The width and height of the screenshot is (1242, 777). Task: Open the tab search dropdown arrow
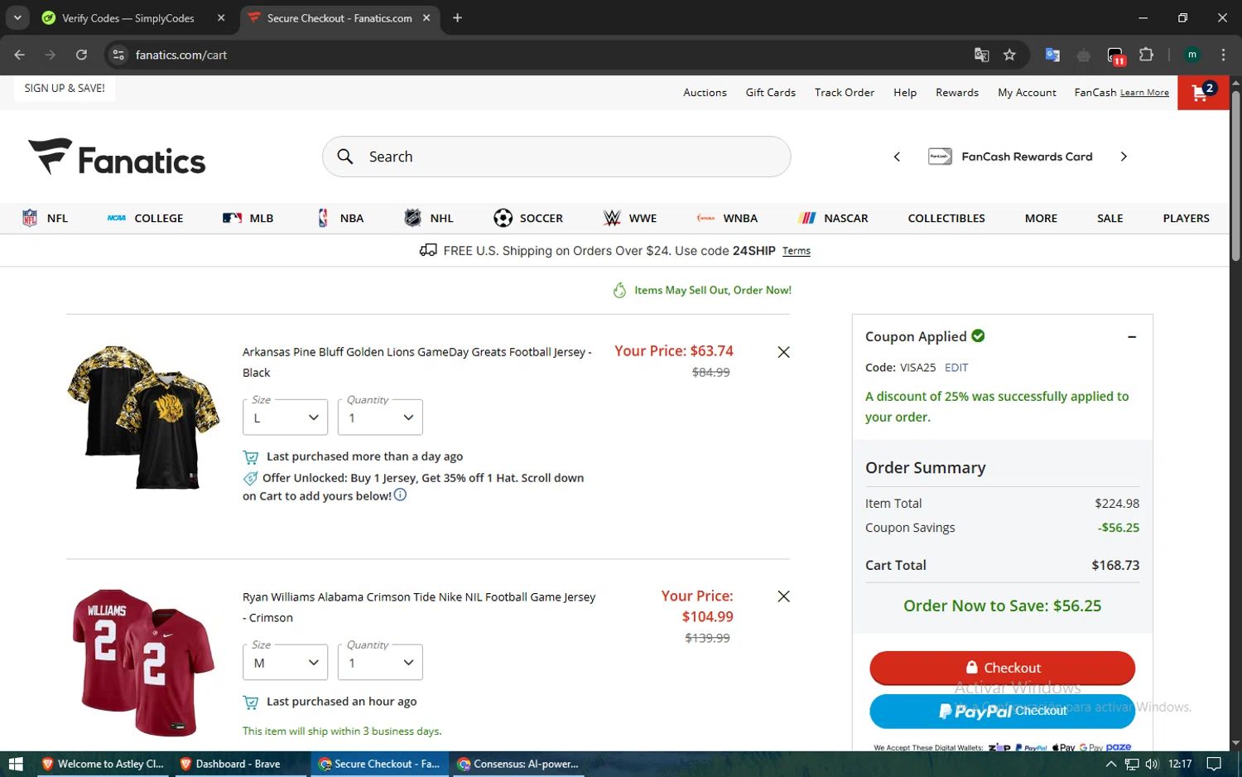pos(17,17)
